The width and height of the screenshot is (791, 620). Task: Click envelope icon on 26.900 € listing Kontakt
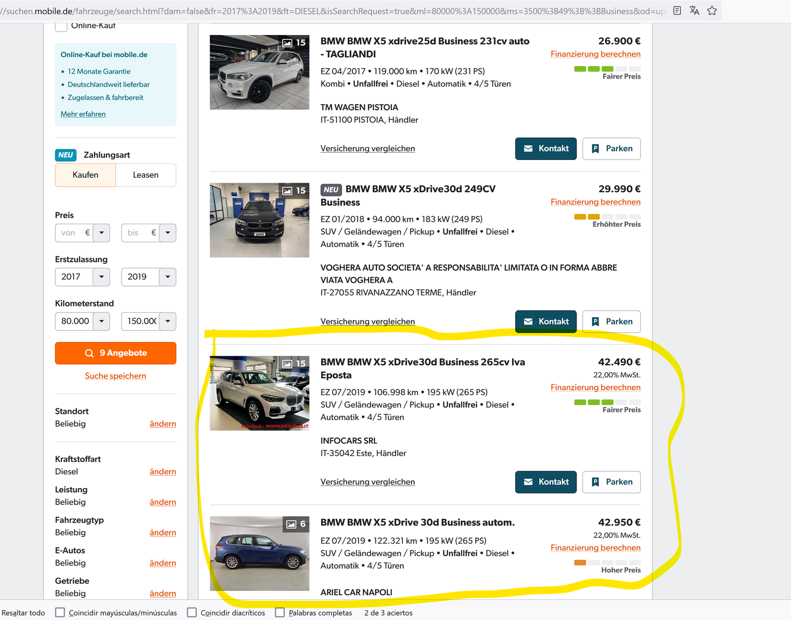(x=528, y=149)
